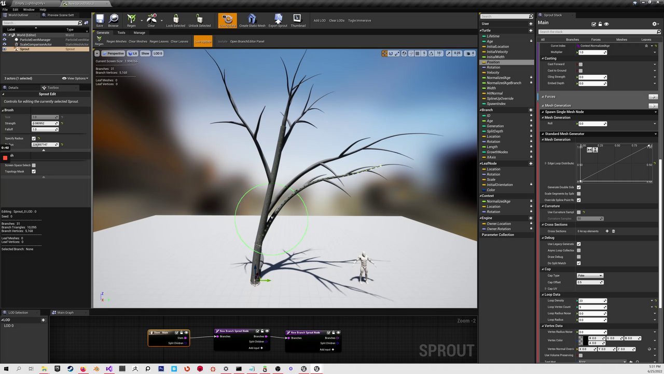Click Open BranchEditor Panel button
664x374 pixels.
point(247,42)
